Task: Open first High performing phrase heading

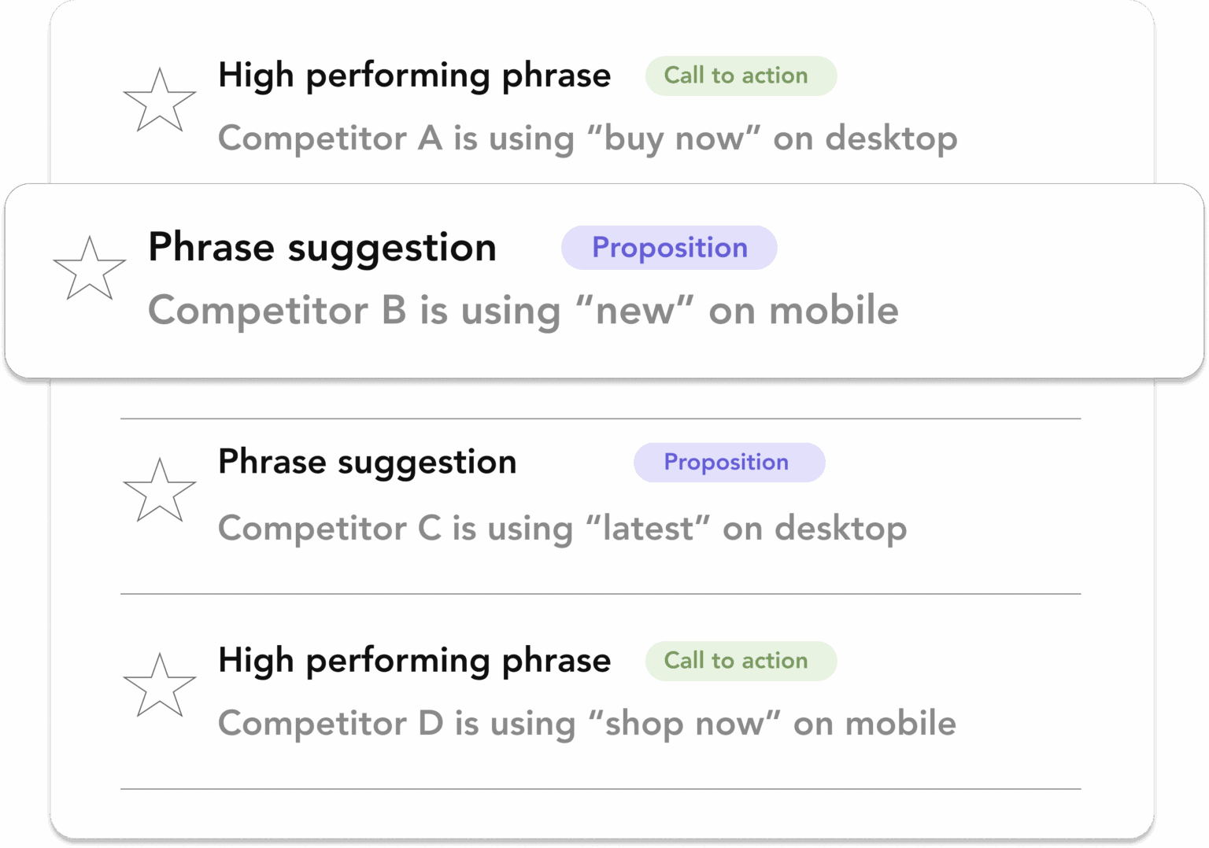Action: [x=414, y=76]
